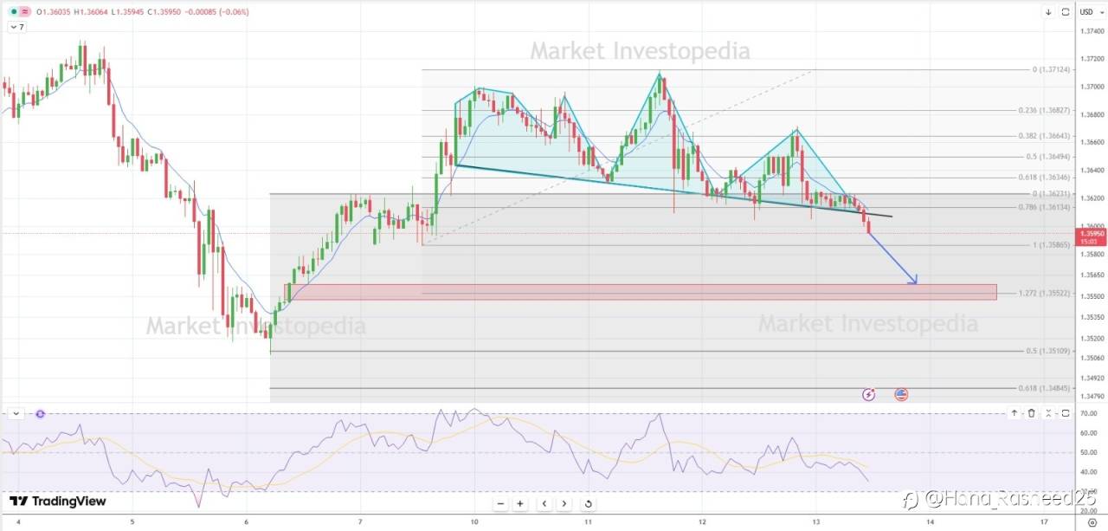This screenshot has width=1108, height=531.
Task: Reset chart view with circular arrow button
Action: click(x=588, y=503)
